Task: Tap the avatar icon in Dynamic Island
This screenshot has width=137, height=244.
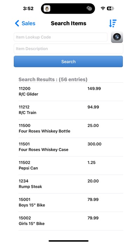Action: (47, 8)
